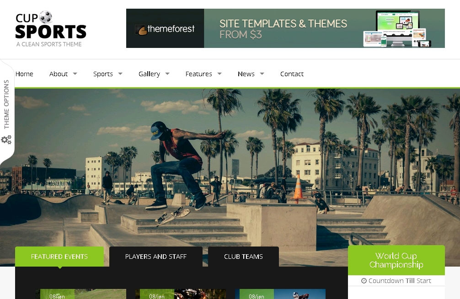Switch to Club Teams tab
Screen dimensions: 460x299
(243, 257)
